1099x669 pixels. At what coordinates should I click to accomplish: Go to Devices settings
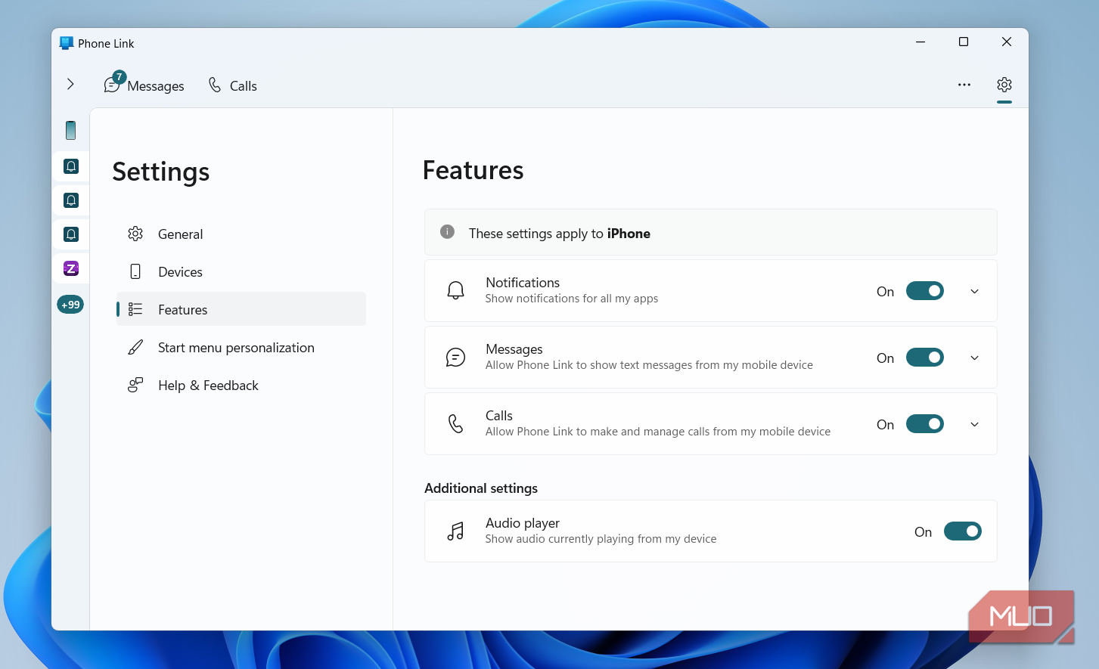pyautogui.click(x=241, y=272)
